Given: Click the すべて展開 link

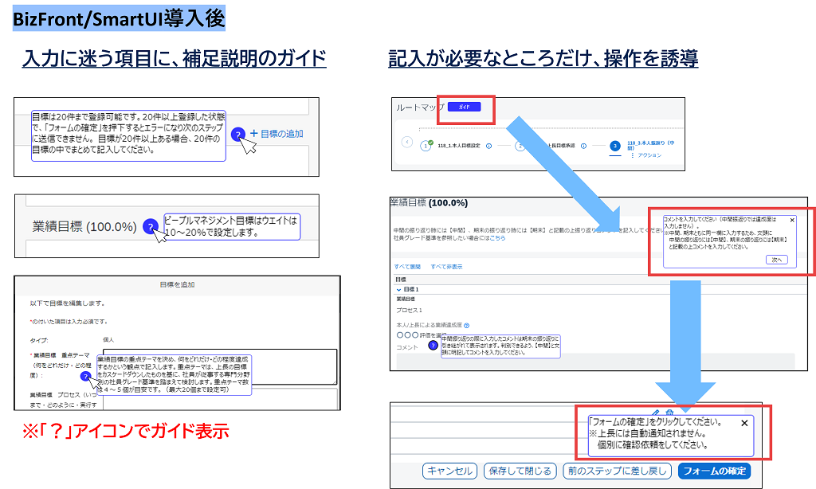Looking at the screenshot, I should pos(407,267).
